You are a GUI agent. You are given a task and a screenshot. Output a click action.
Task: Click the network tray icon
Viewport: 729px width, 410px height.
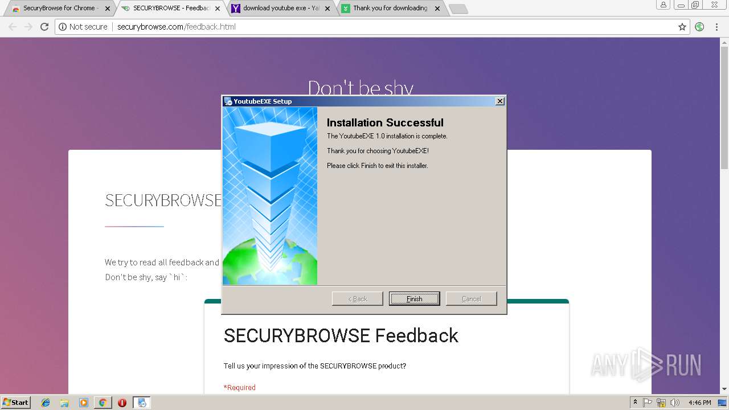pos(661,403)
